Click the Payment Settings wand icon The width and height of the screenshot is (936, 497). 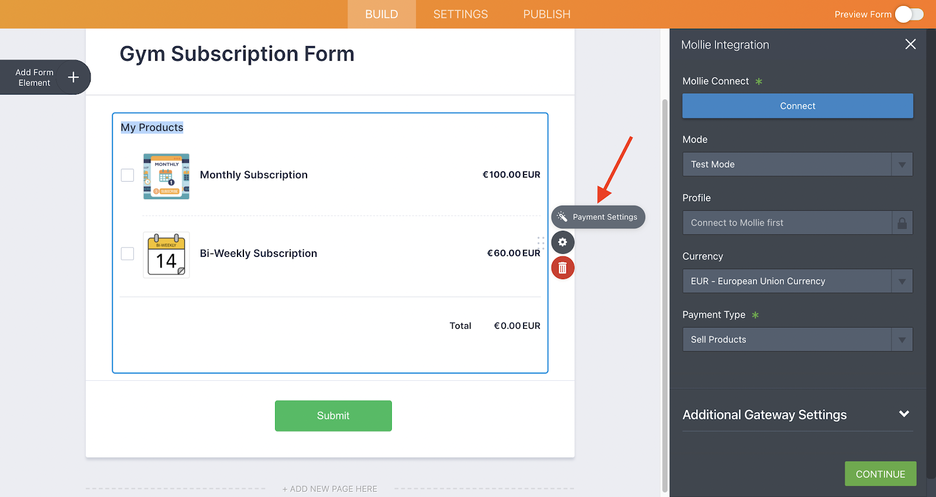[562, 217]
